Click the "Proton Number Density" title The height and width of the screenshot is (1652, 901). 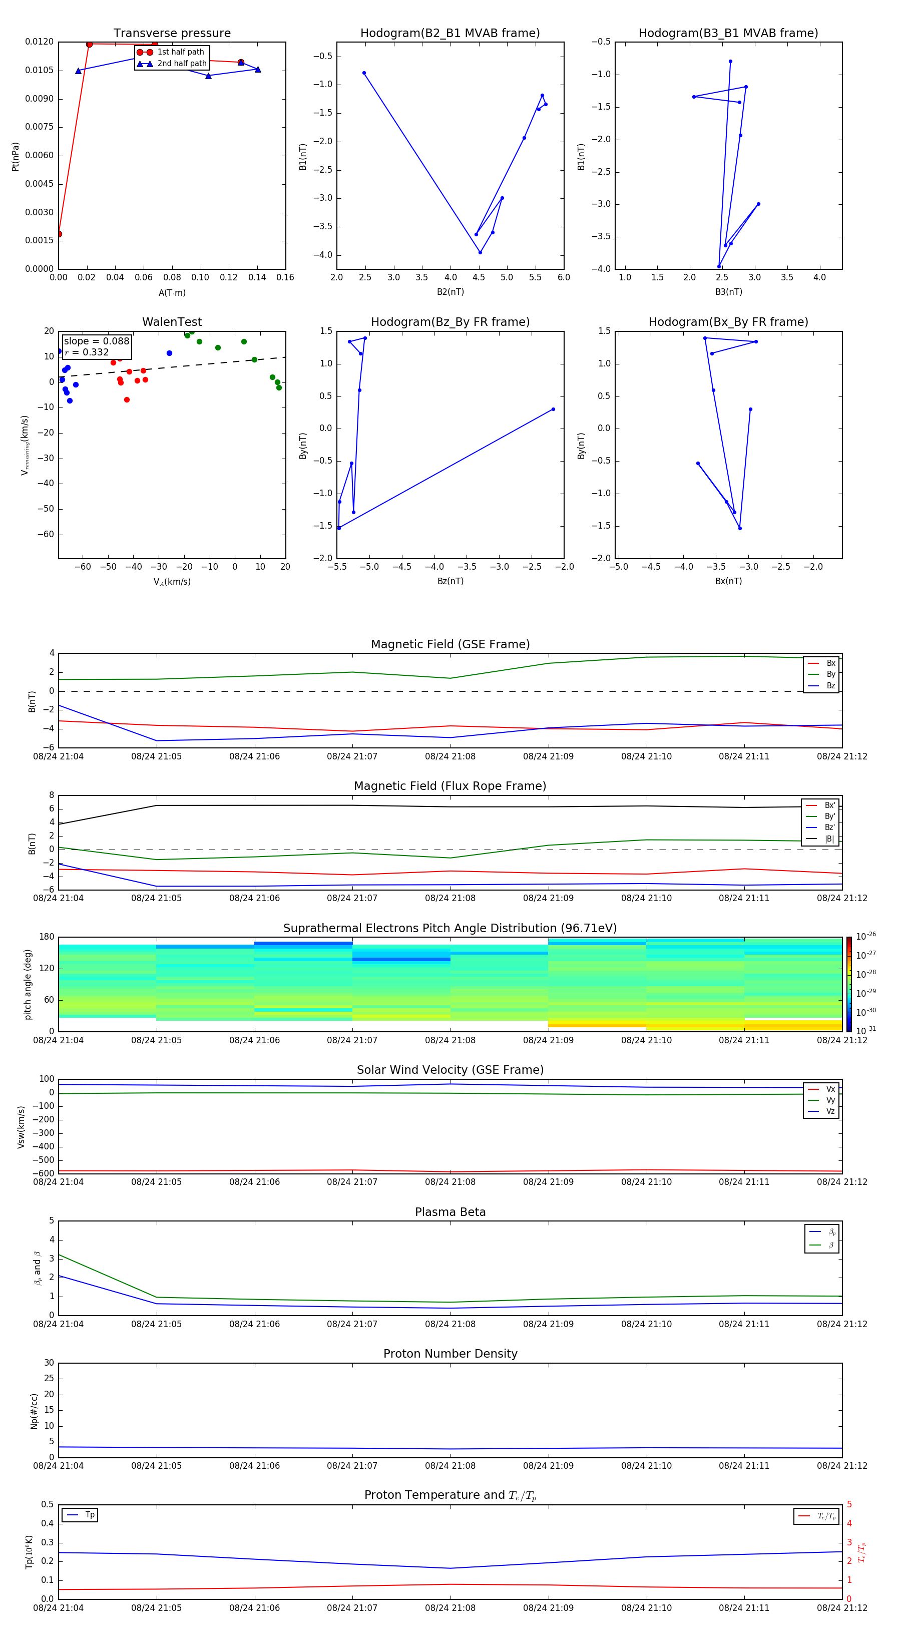450,1354
